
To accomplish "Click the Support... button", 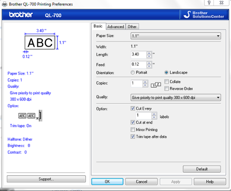I will (x=46, y=179).
